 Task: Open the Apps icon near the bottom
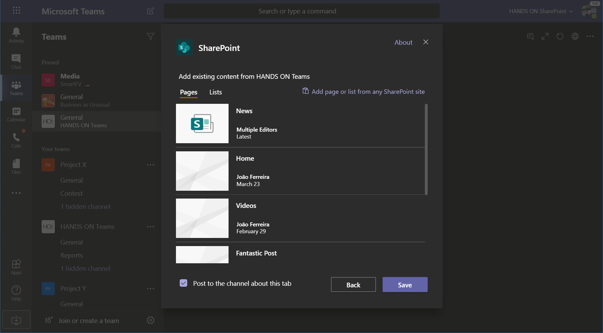click(x=16, y=266)
